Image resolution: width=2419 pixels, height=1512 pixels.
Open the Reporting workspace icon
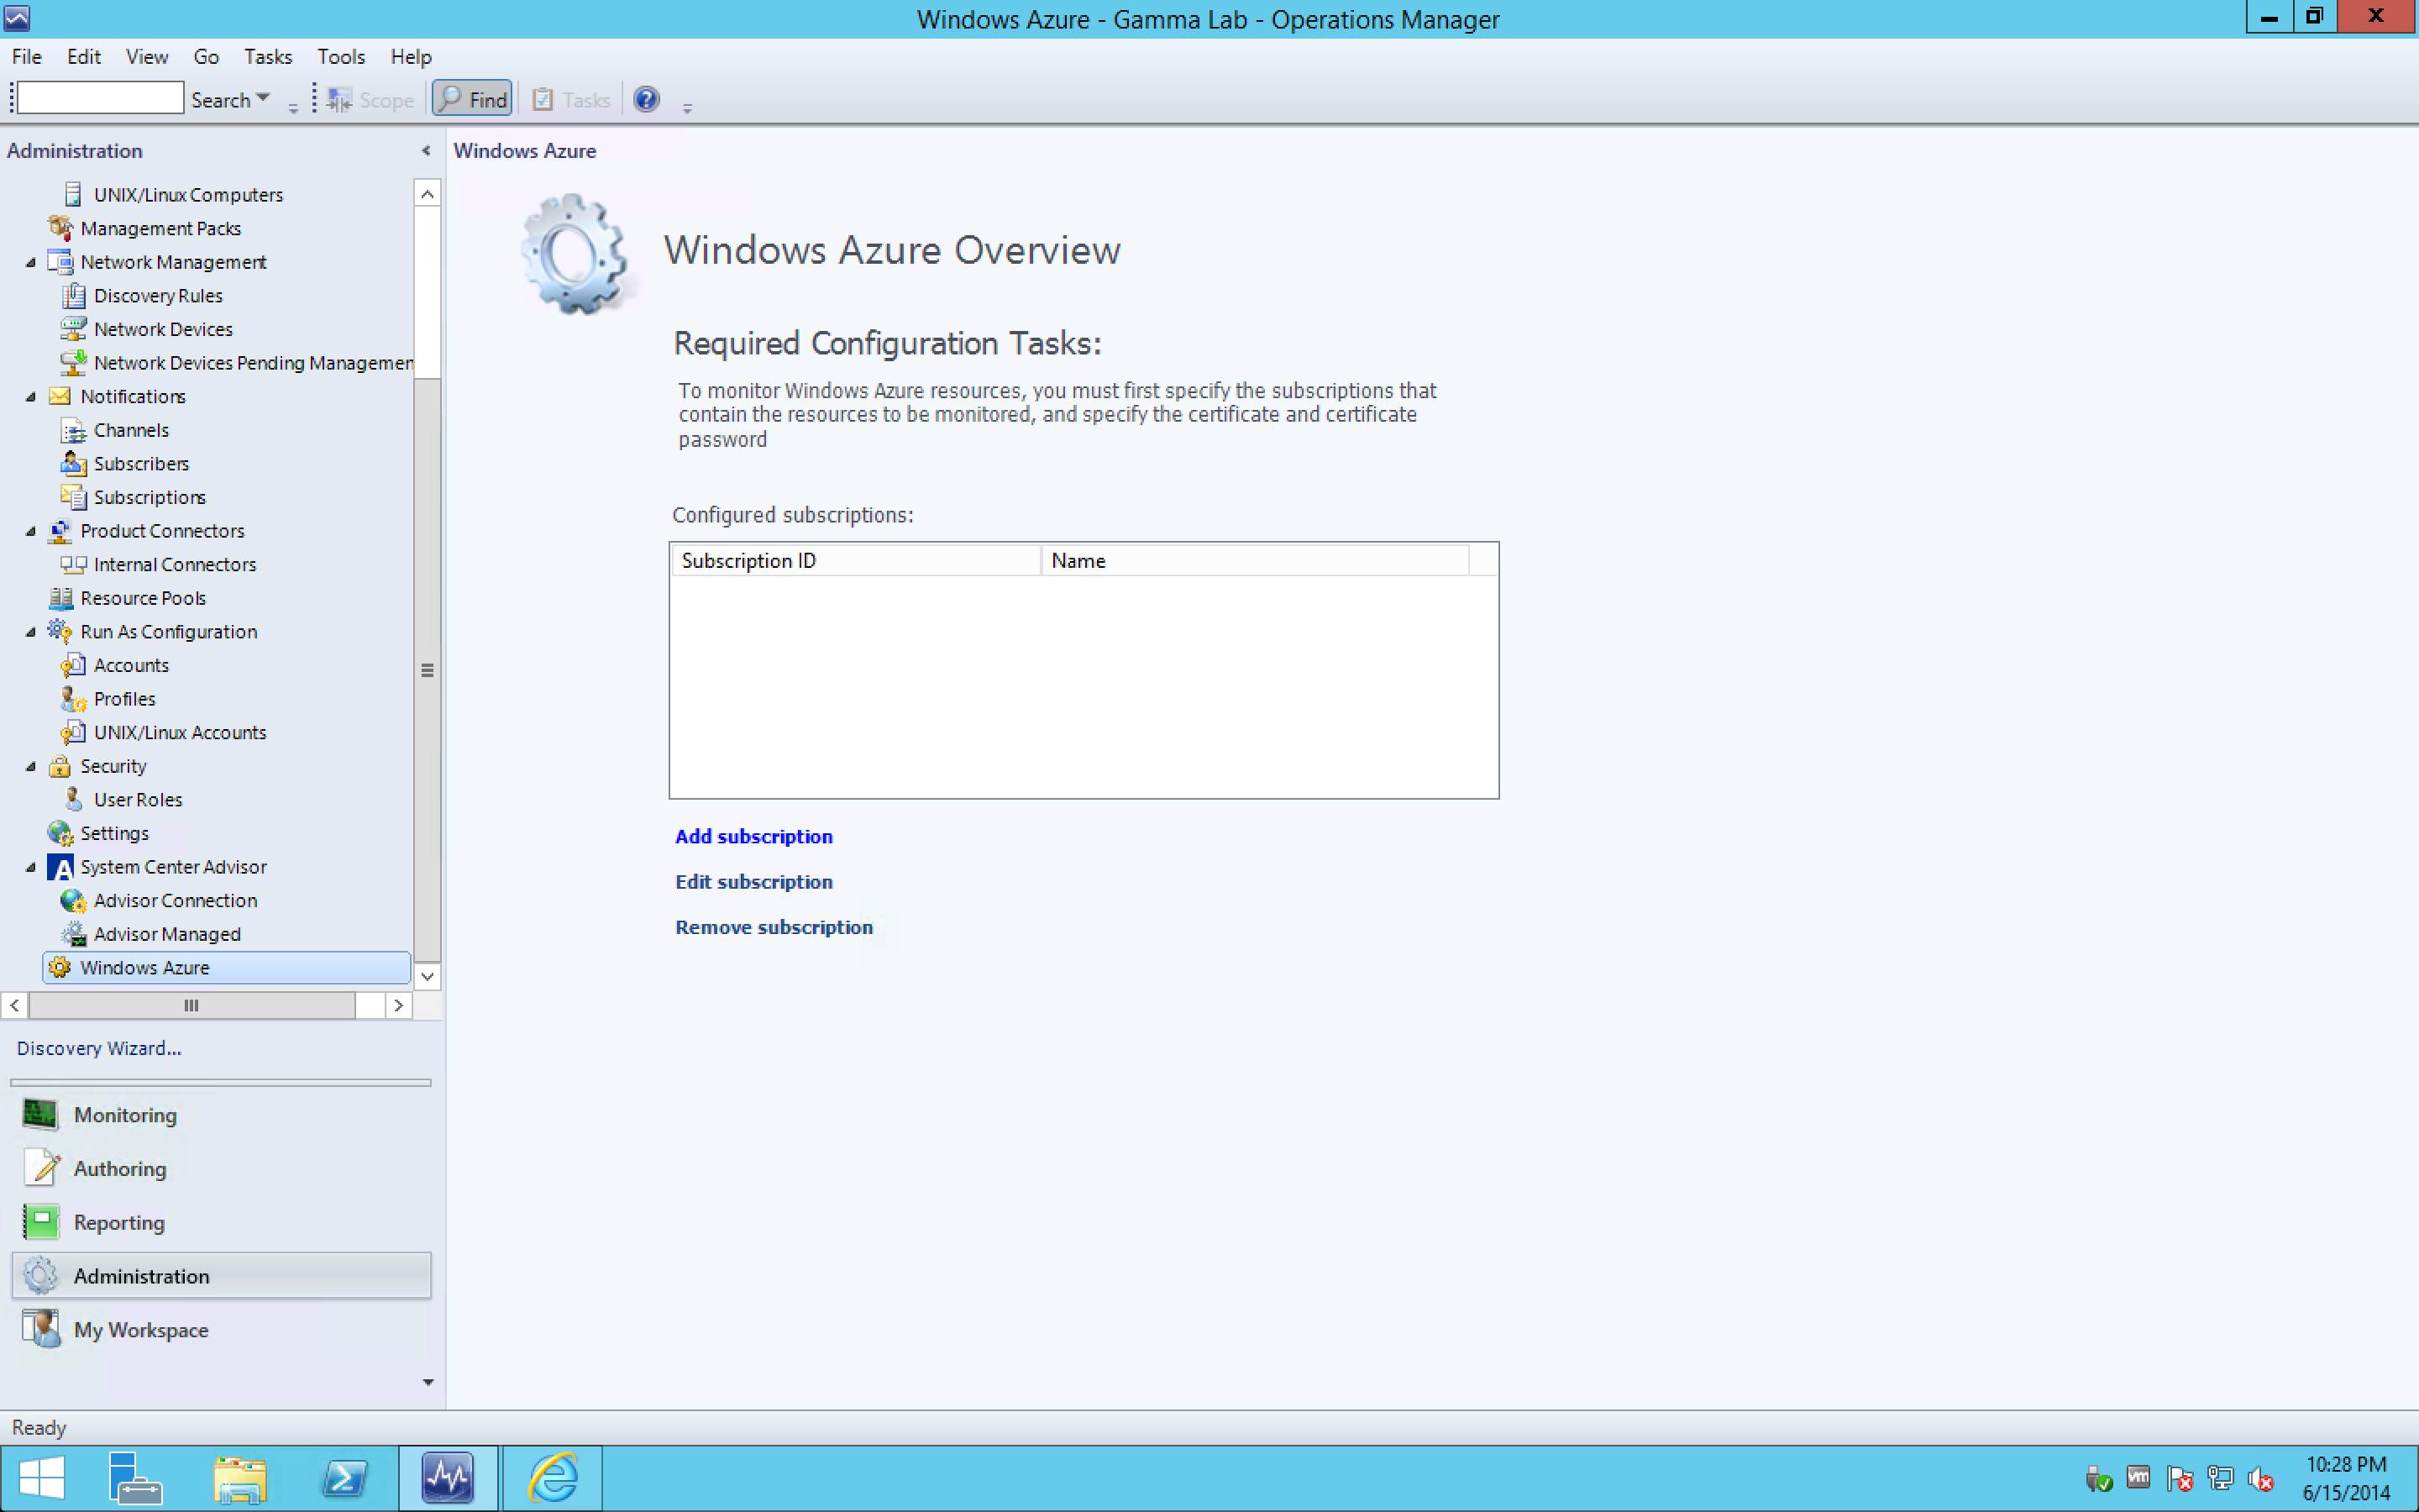(x=41, y=1222)
